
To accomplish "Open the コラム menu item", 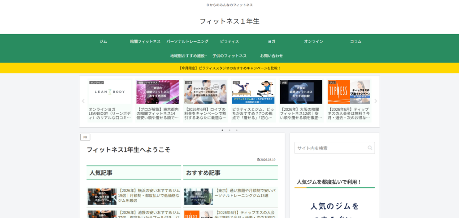I will click(355, 42).
